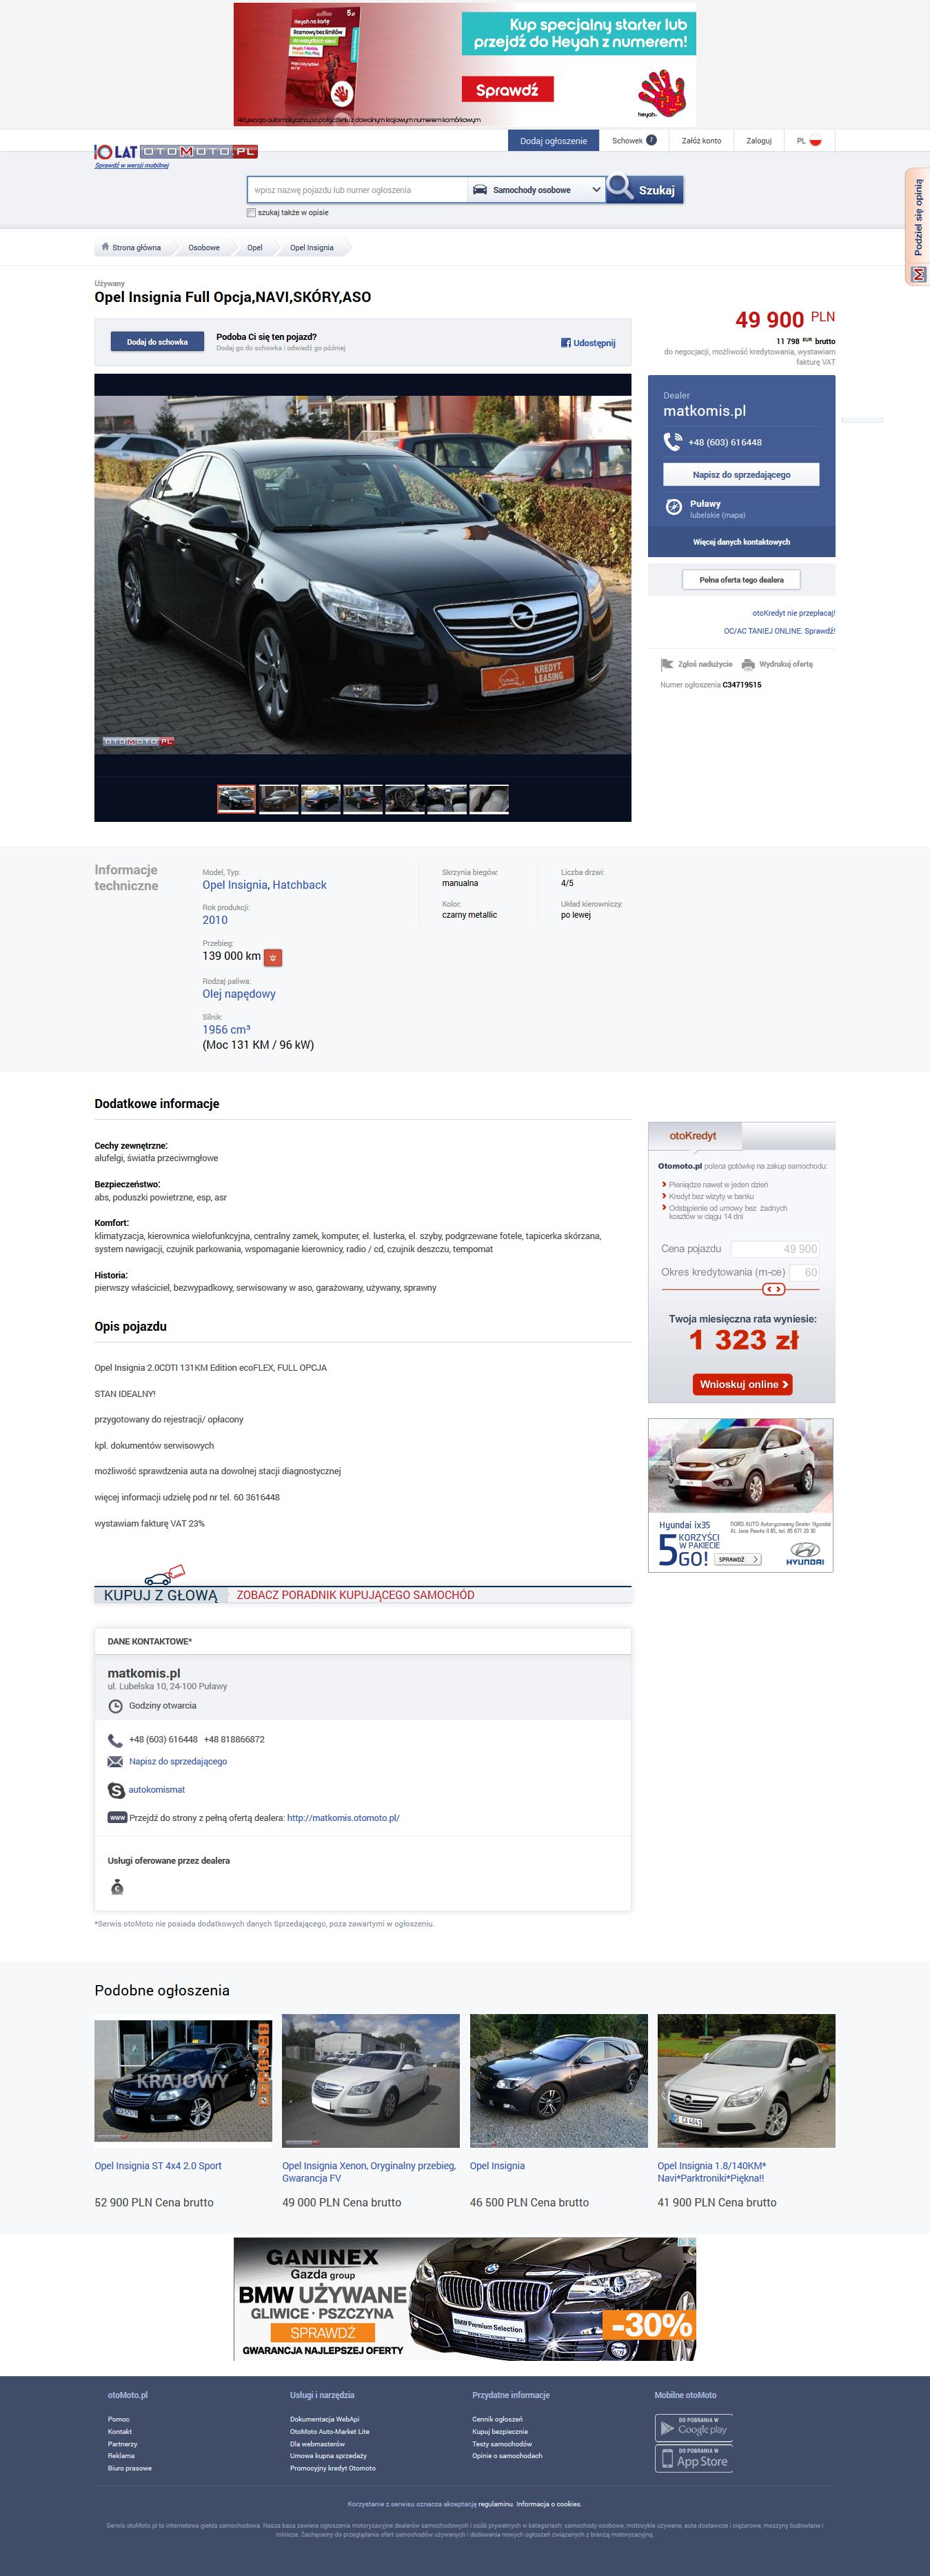Click 'Sprawdź w wersji mobilnej' link
The image size is (930, 2576).
pos(132,166)
